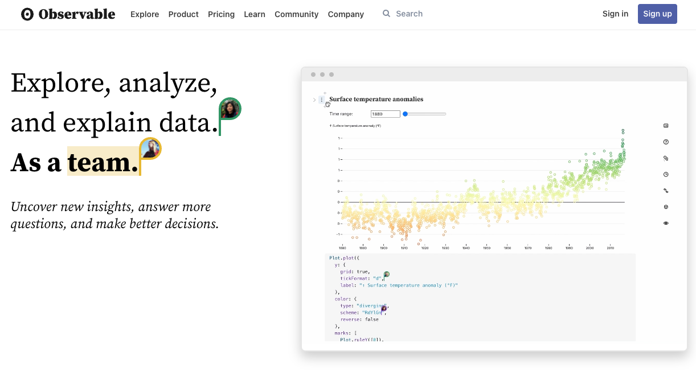Open the Learn menu

[x=255, y=14]
